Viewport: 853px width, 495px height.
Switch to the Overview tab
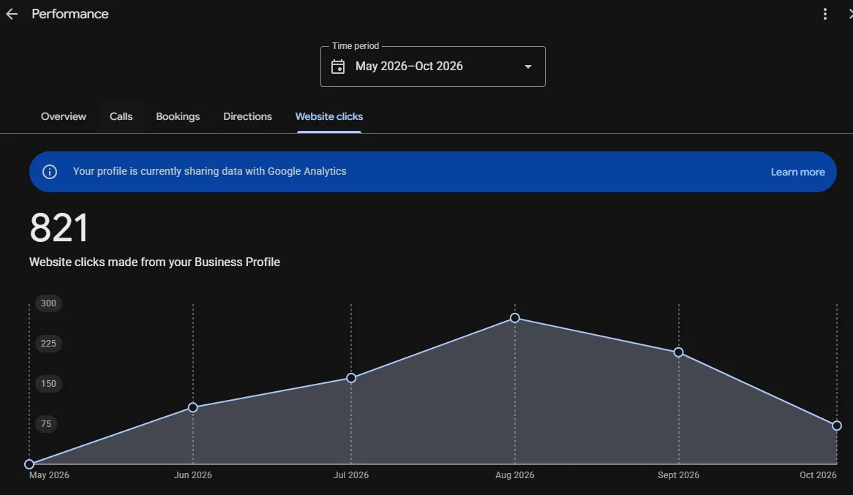63,116
